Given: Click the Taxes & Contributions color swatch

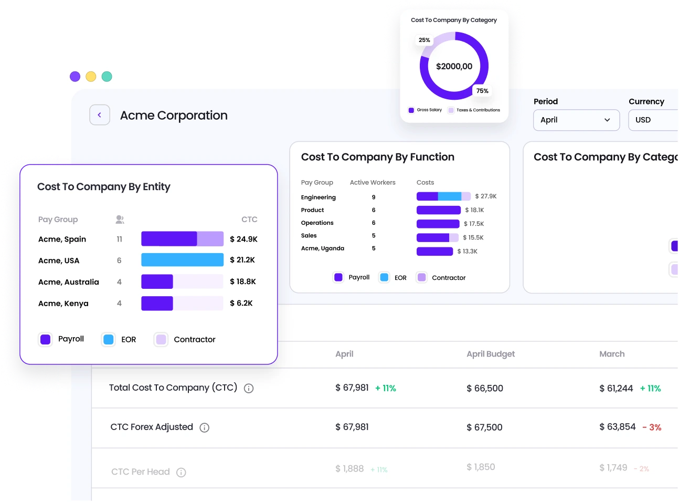Looking at the screenshot, I should 450,110.
